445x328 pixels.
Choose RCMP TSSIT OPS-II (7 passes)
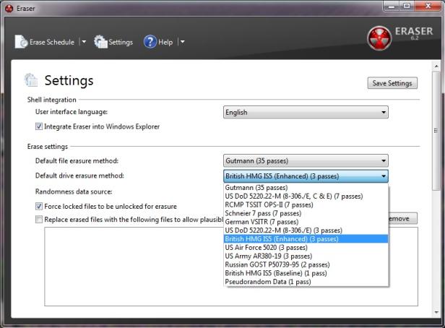coord(306,204)
